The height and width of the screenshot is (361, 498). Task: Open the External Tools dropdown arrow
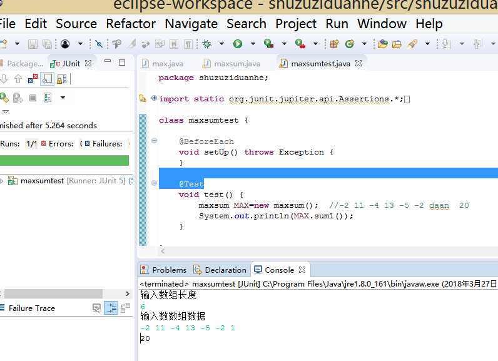click(x=315, y=44)
